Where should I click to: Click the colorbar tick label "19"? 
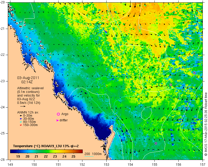coord(18,157)
